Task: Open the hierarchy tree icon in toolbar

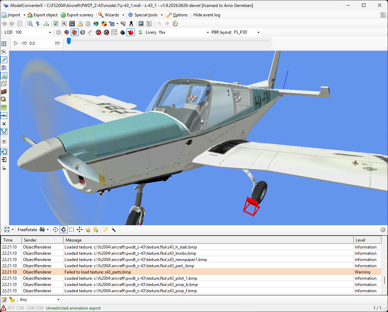Action: tap(46, 24)
